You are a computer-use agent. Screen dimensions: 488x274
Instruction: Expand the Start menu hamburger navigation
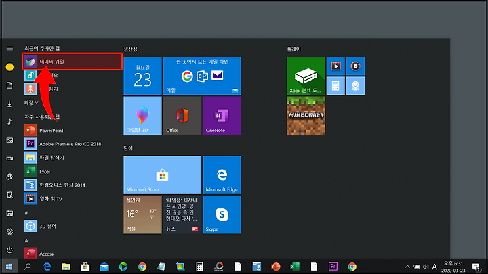9,49
